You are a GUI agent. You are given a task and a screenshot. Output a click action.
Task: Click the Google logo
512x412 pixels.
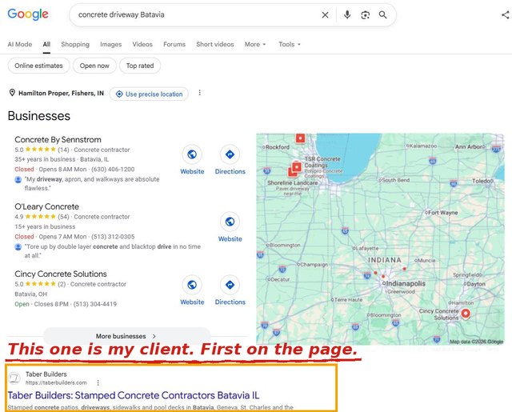28,14
